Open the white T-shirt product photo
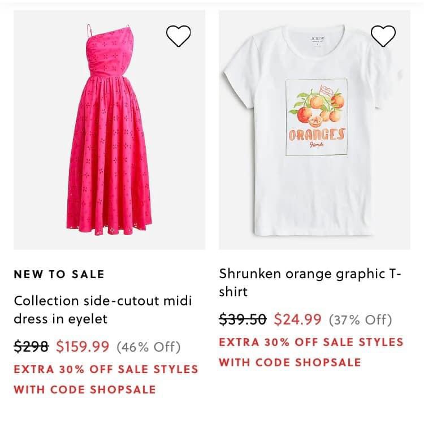 (314, 129)
